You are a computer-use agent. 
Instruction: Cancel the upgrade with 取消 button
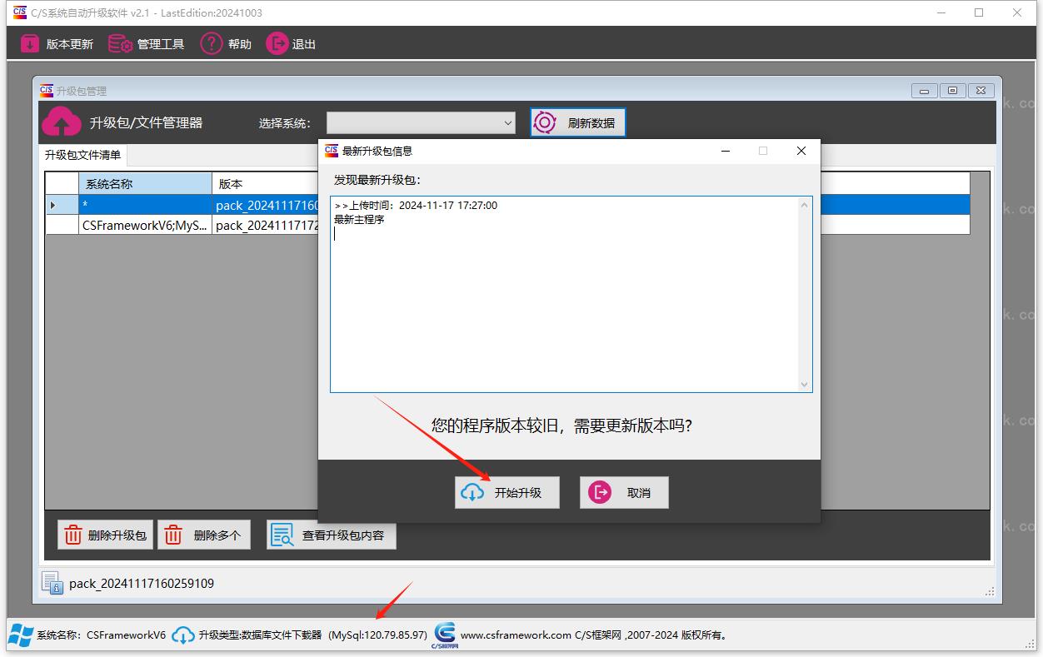point(624,493)
